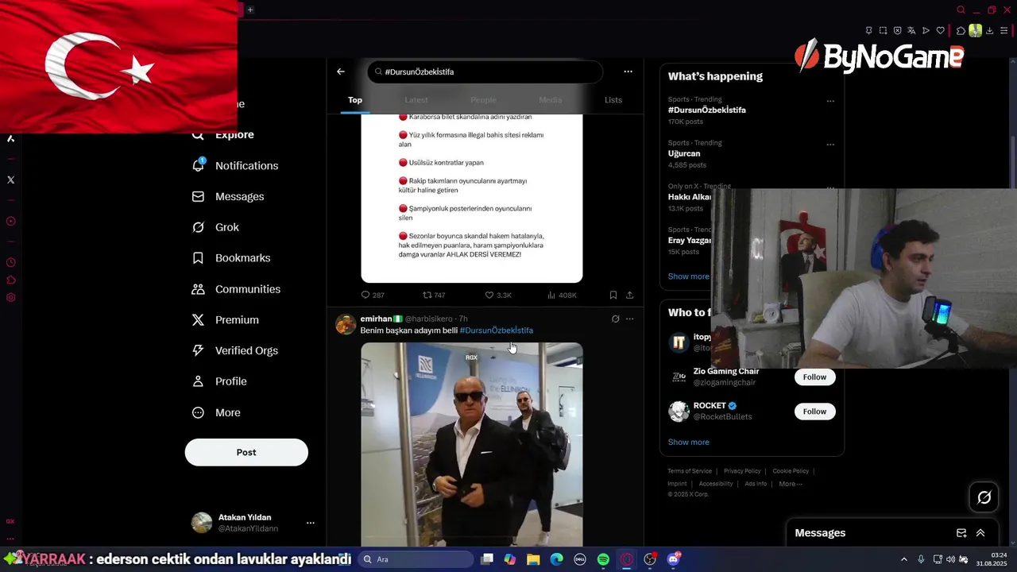The width and height of the screenshot is (1017, 572).
Task: Take a snapshot with browser toolbar
Action: pyautogui.click(x=883, y=31)
